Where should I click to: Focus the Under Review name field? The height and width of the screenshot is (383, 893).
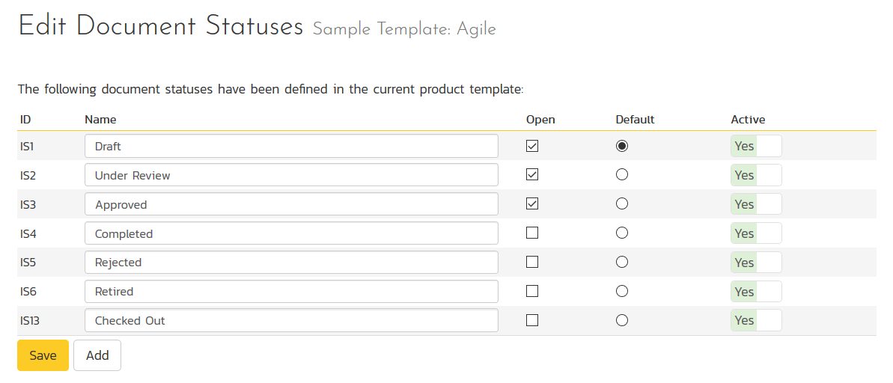pos(291,175)
